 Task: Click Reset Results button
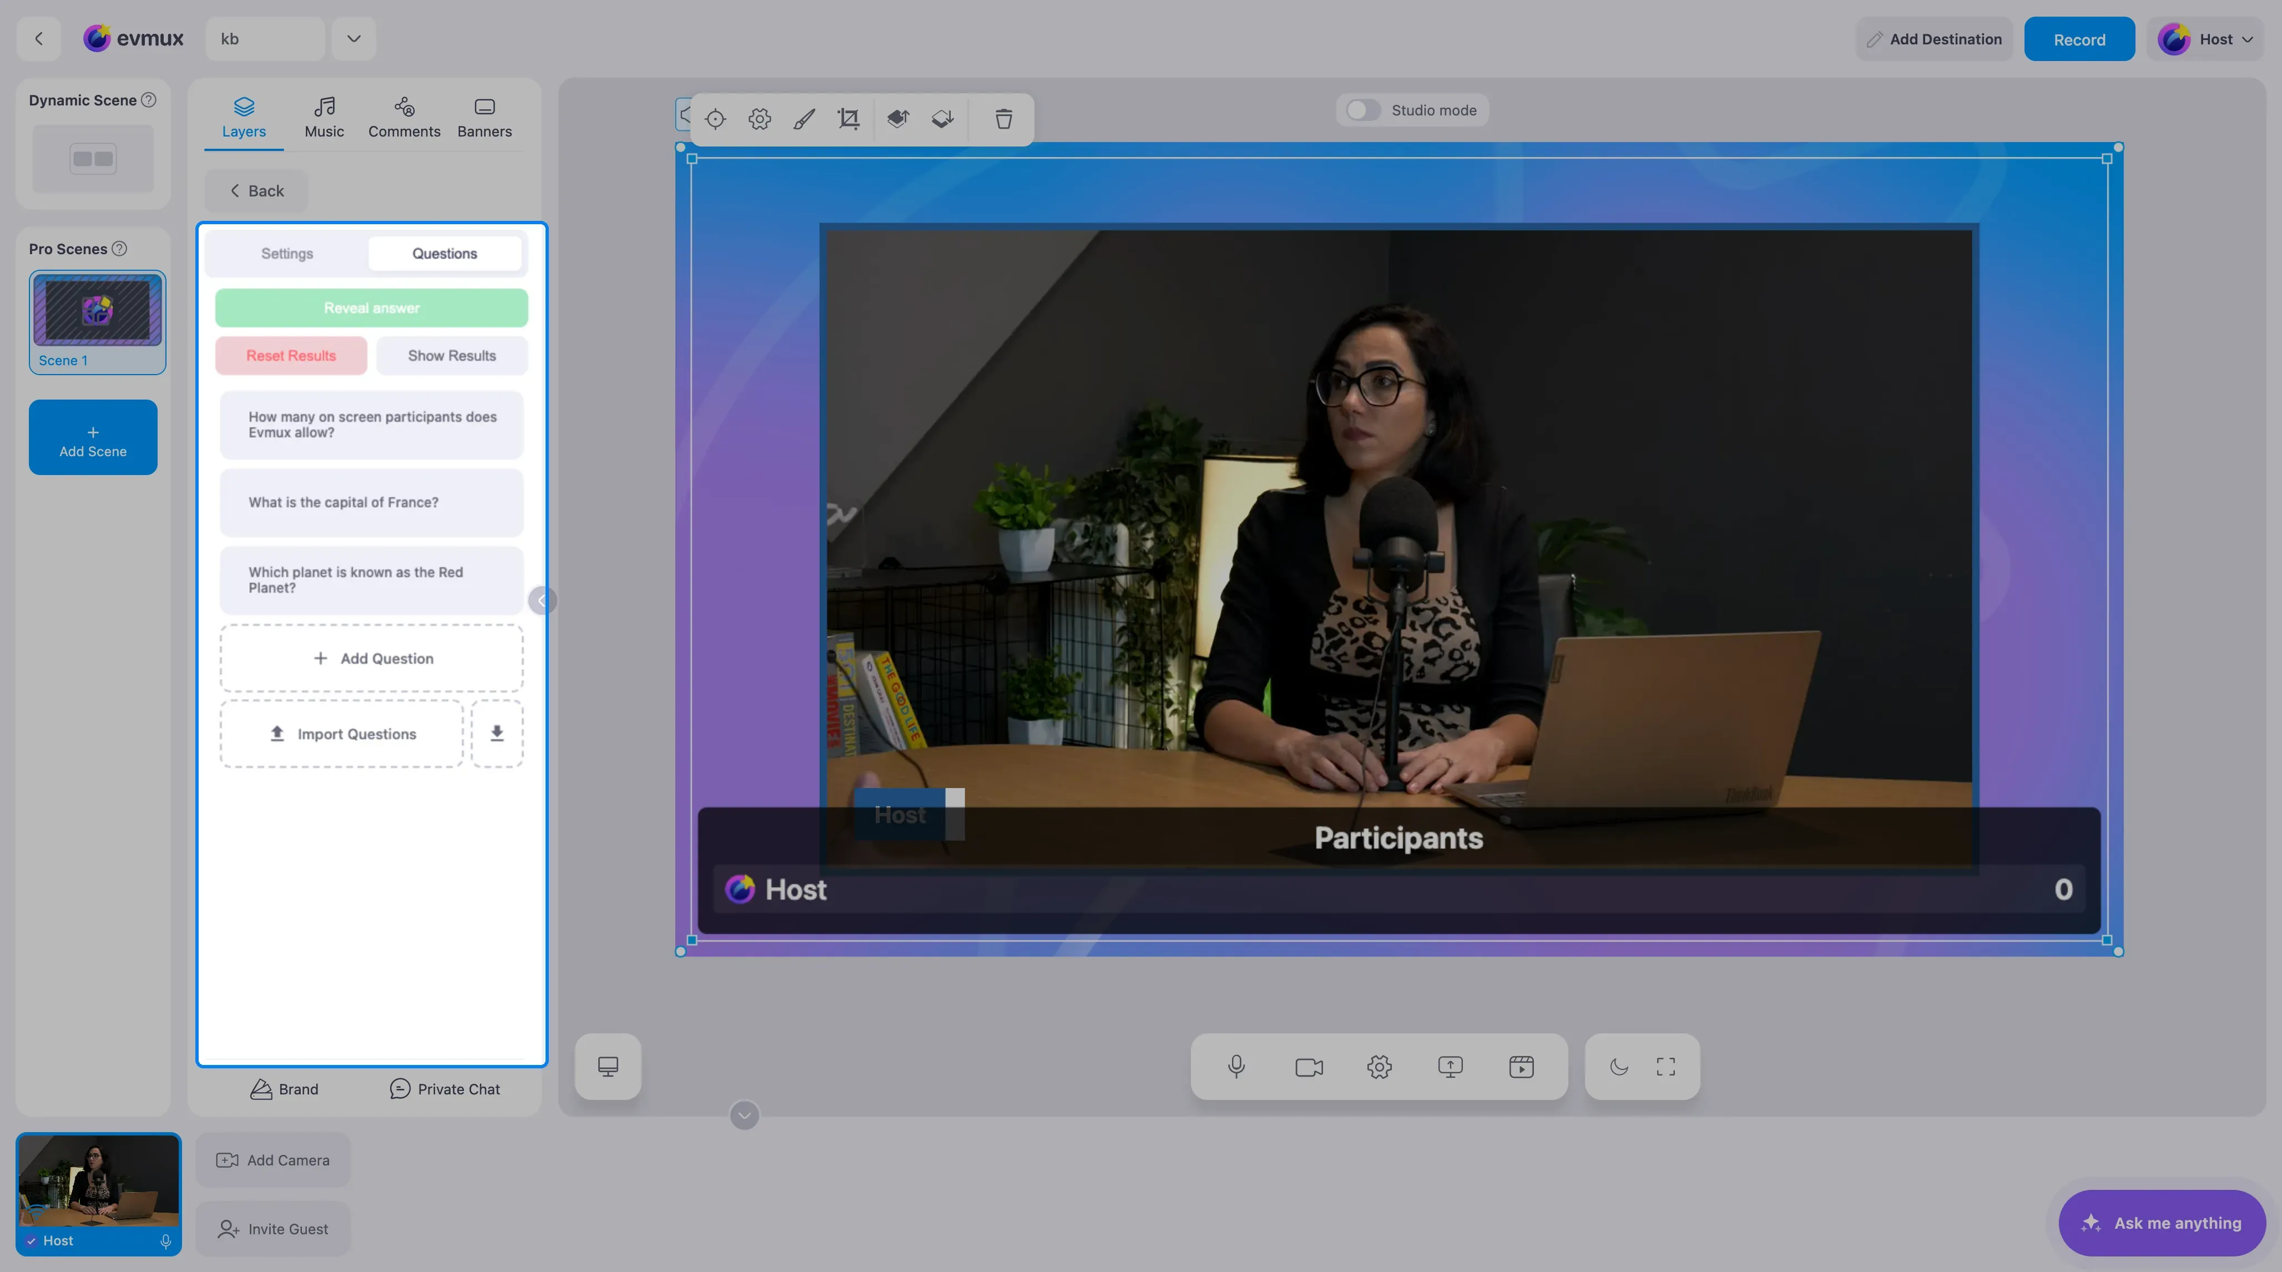coord(291,356)
